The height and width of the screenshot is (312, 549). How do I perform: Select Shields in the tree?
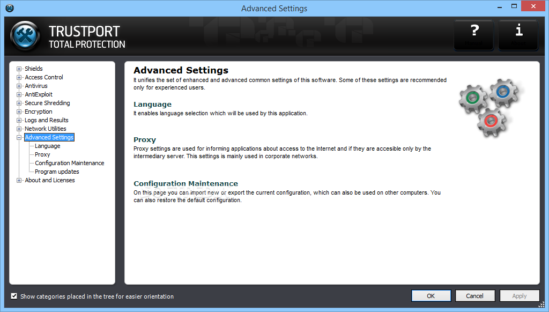click(34, 69)
